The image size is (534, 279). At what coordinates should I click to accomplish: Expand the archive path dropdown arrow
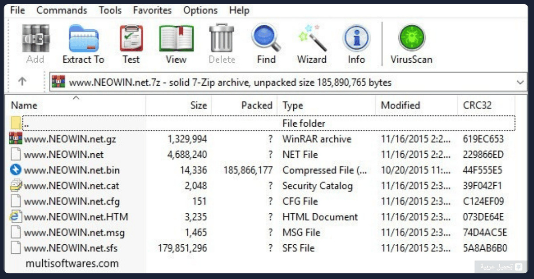tap(520, 82)
